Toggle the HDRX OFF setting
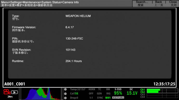Image resolution: width=179 pixels, height=100 pixels. [92, 91]
